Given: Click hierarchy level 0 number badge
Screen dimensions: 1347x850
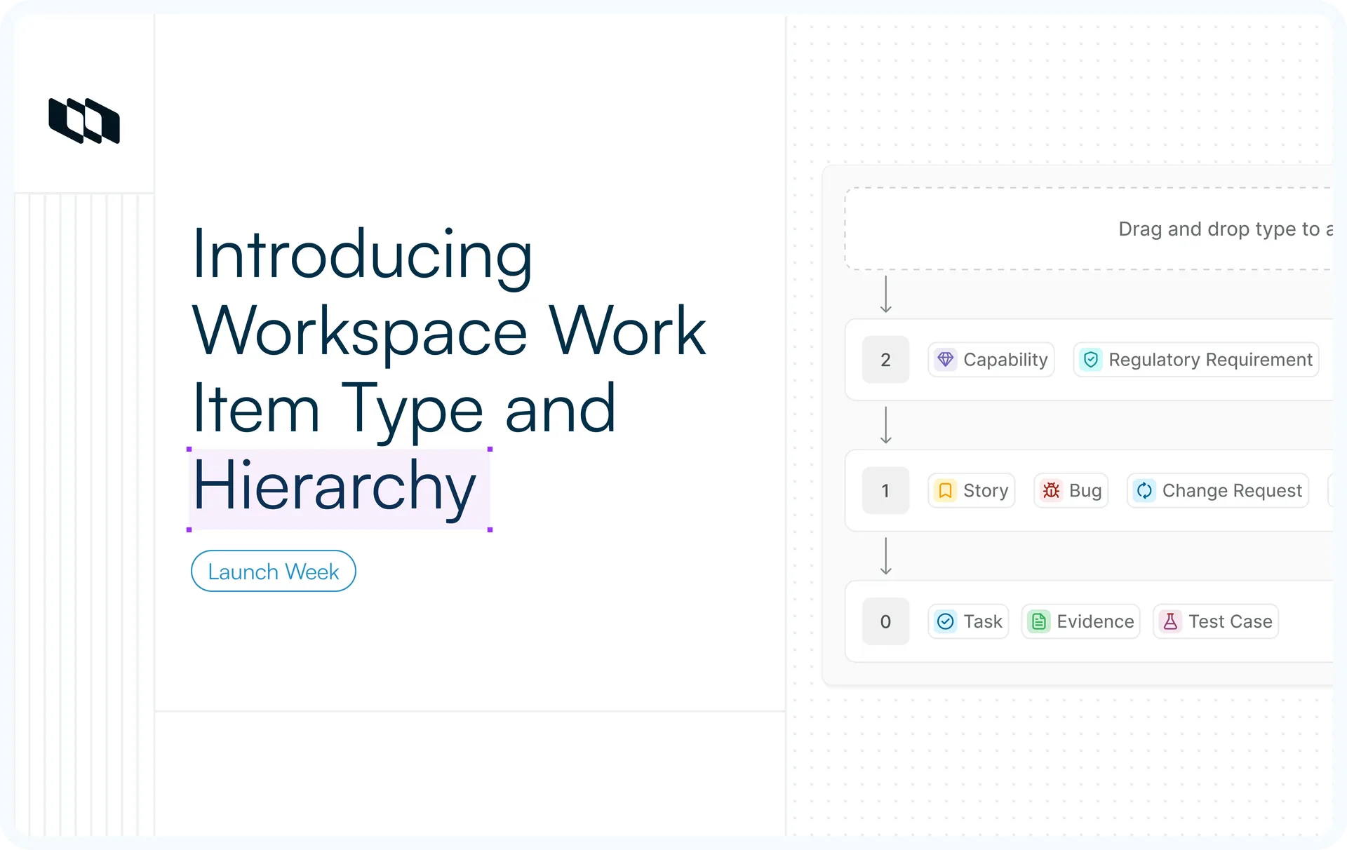Looking at the screenshot, I should (885, 621).
